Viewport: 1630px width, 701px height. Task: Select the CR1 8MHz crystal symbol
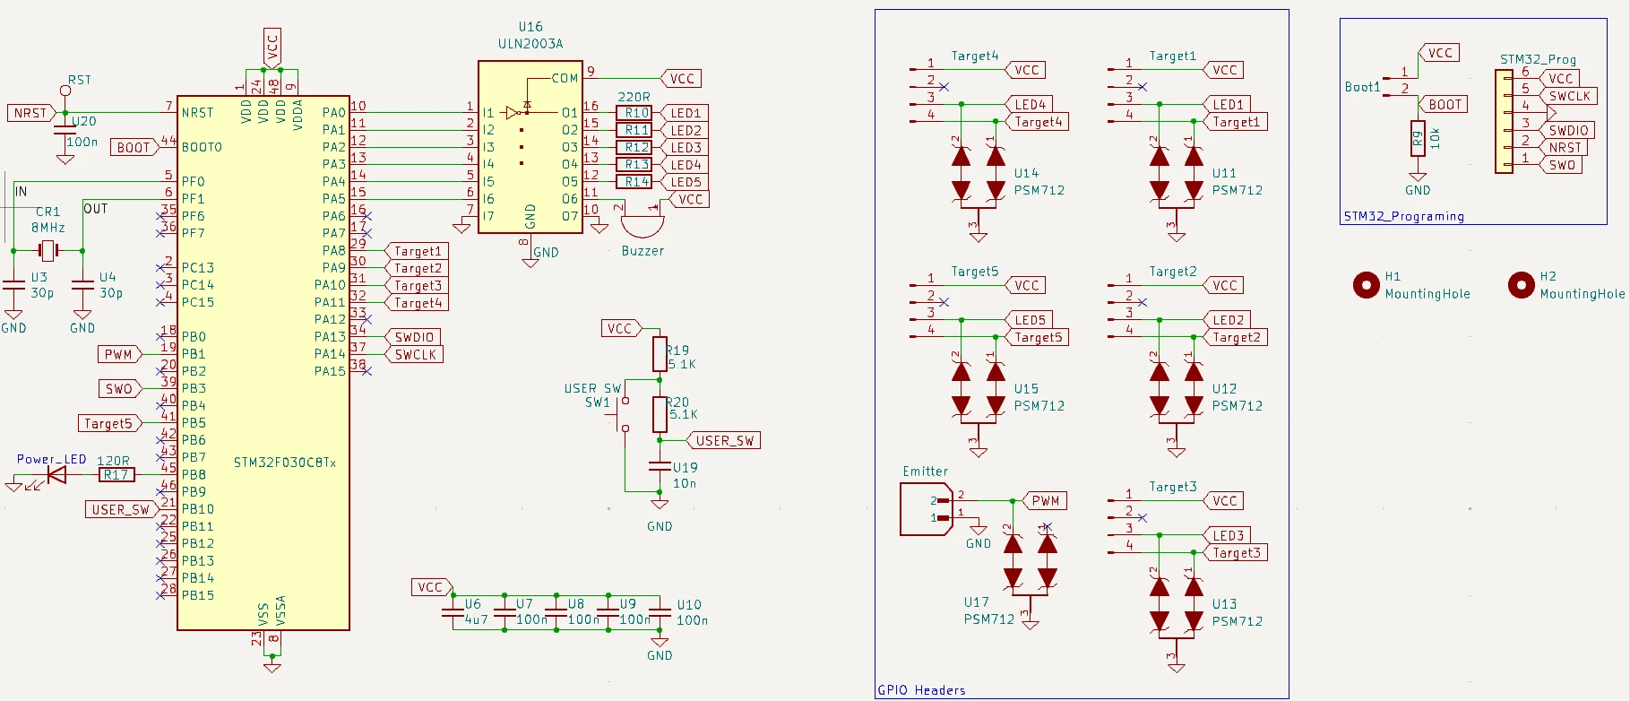[48, 251]
